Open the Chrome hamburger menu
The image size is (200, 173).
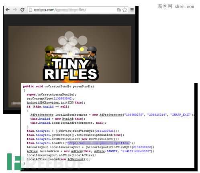click(x=132, y=10)
